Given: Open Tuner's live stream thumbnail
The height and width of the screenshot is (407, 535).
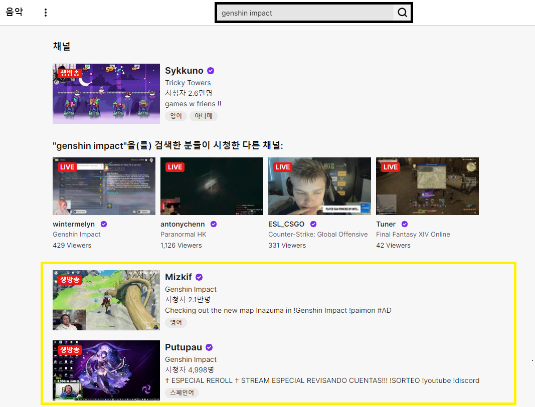Looking at the screenshot, I should click(x=427, y=186).
